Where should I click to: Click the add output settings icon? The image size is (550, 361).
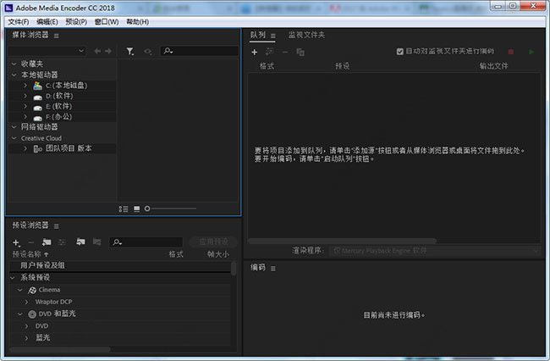269,52
